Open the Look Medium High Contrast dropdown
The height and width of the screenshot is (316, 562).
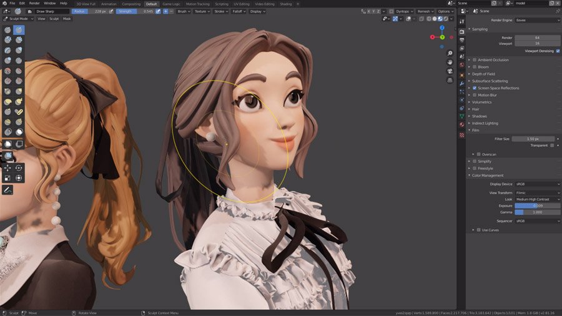[x=537, y=199]
